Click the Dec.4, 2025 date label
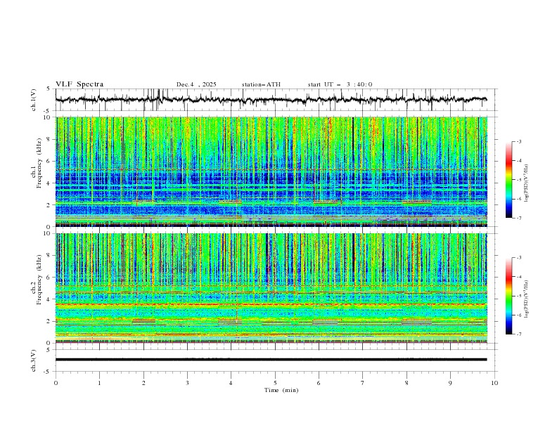The image size is (557, 430). pyautogui.click(x=196, y=84)
